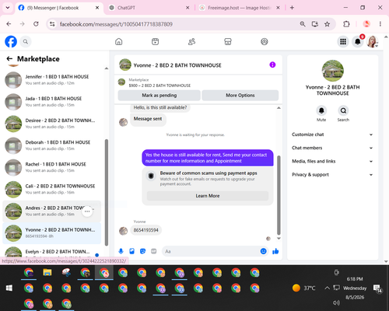389x311 pixels.
Task: Open Desiree - 2 BED 2 BATH chat
Action: click(52, 124)
